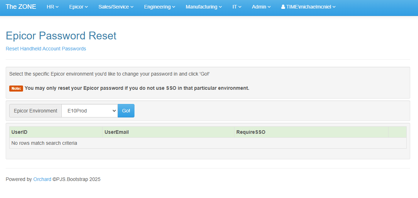The height and width of the screenshot is (198, 418).
Task: Open the Epicor Environment E10Prod dropdown
Action: 89,111
